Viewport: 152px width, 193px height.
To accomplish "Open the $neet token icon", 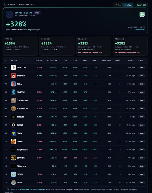I will coord(13,182).
